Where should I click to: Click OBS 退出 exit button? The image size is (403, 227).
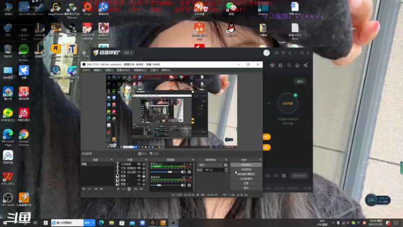click(x=246, y=188)
